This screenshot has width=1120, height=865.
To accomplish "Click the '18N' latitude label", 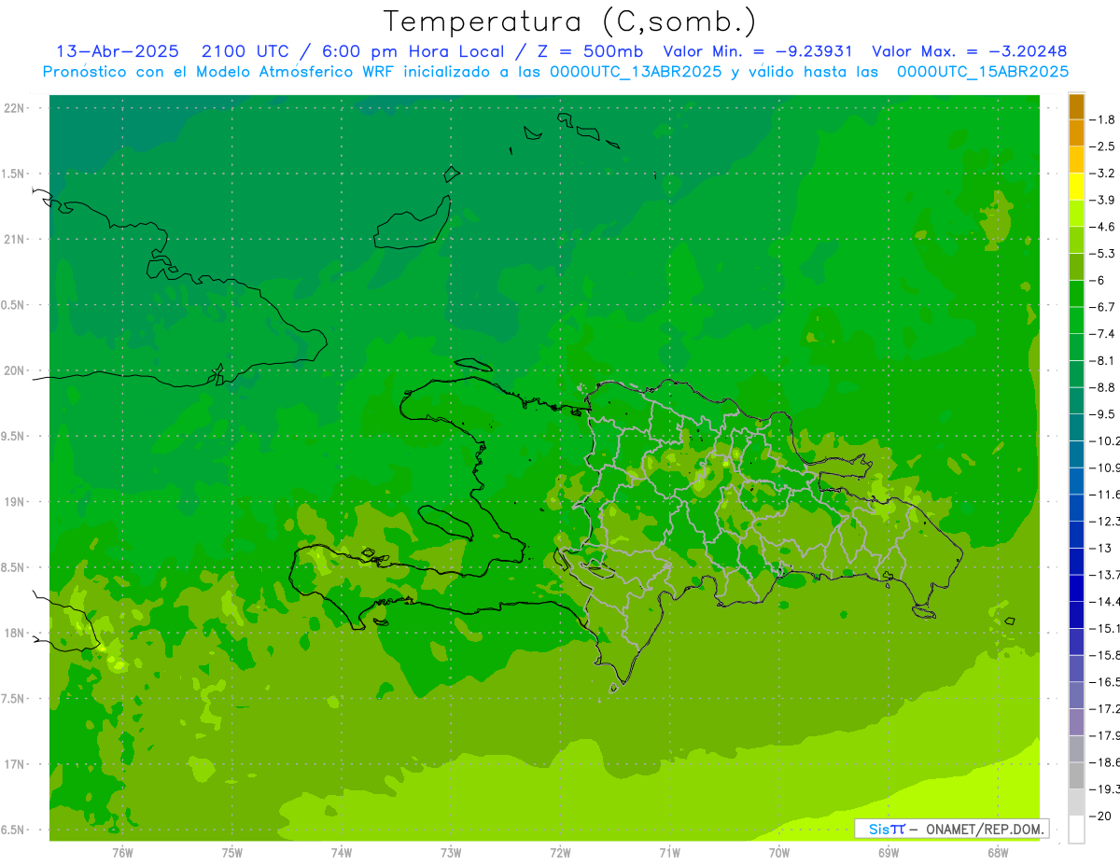I will click(14, 634).
